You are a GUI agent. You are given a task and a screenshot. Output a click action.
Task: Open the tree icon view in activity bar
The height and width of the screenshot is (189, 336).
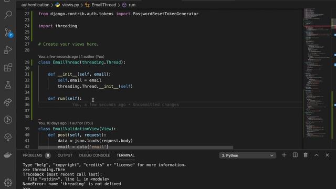[8, 137]
